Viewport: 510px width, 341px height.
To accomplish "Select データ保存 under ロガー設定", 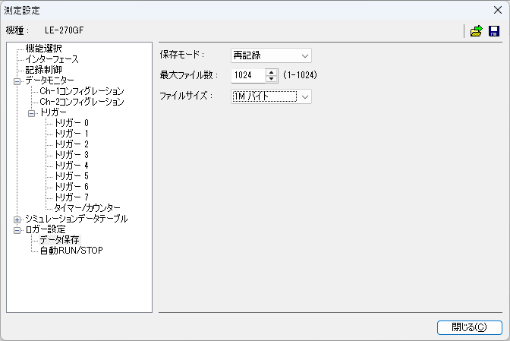I will point(59,240).
